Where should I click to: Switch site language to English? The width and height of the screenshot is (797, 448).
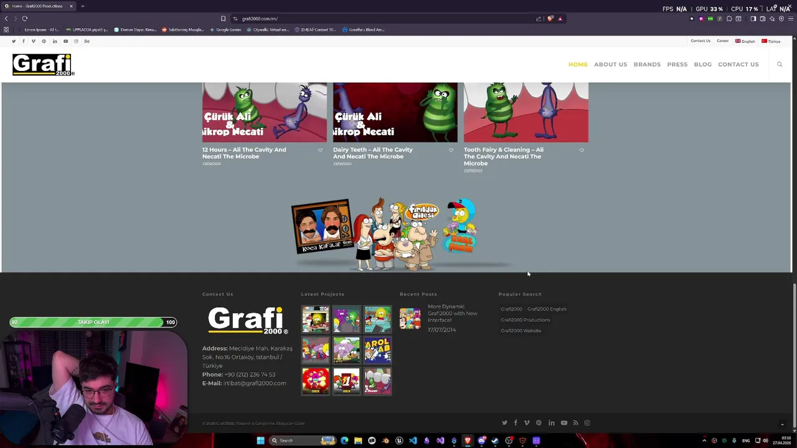(745, 41)
